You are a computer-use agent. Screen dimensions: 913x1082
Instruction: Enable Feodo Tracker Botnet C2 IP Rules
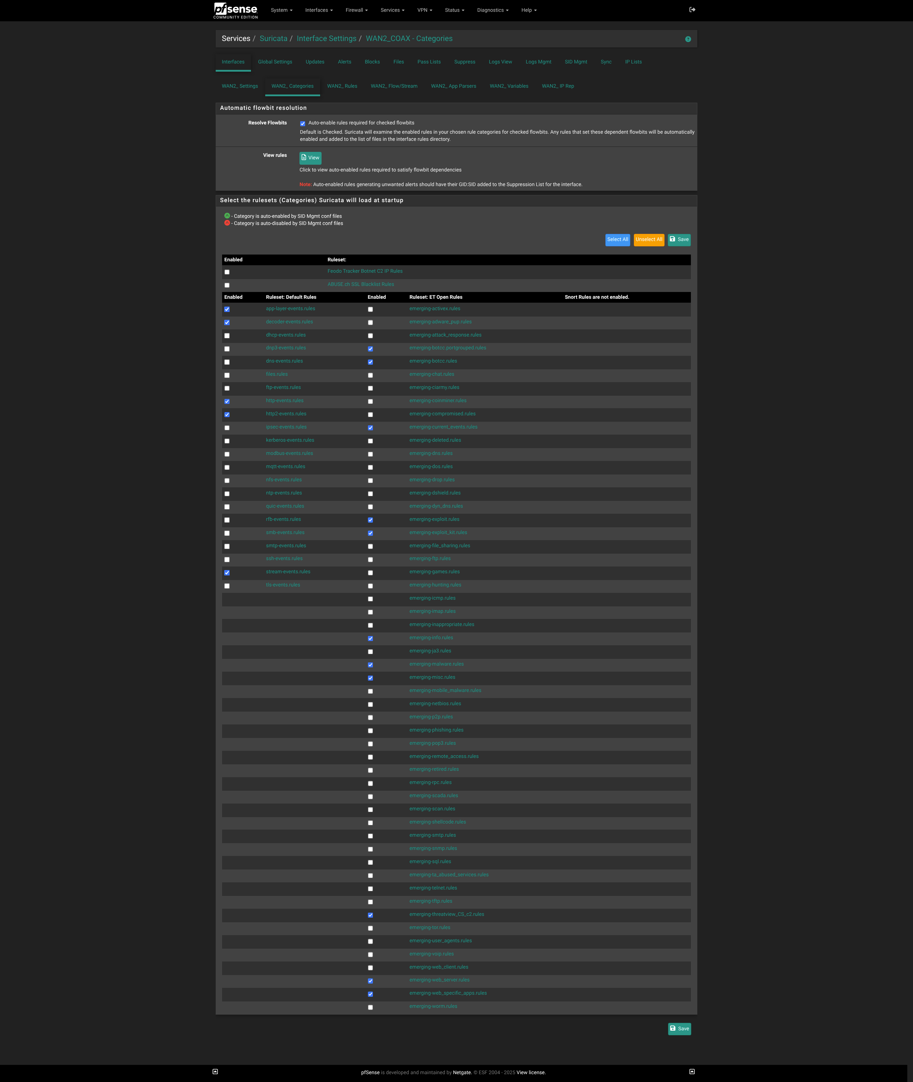tap(227, 272)
